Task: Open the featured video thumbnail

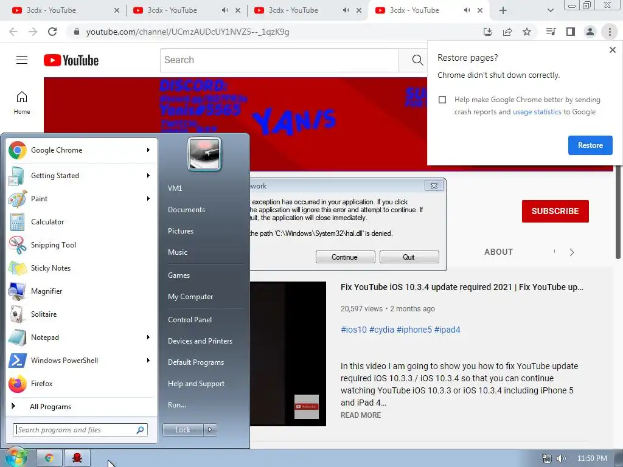Action: [288, 354]
